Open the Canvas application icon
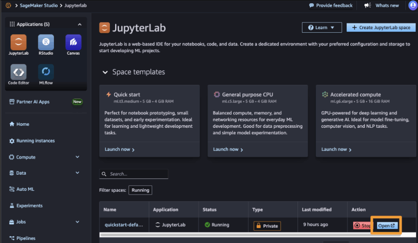 coord(73,42)
